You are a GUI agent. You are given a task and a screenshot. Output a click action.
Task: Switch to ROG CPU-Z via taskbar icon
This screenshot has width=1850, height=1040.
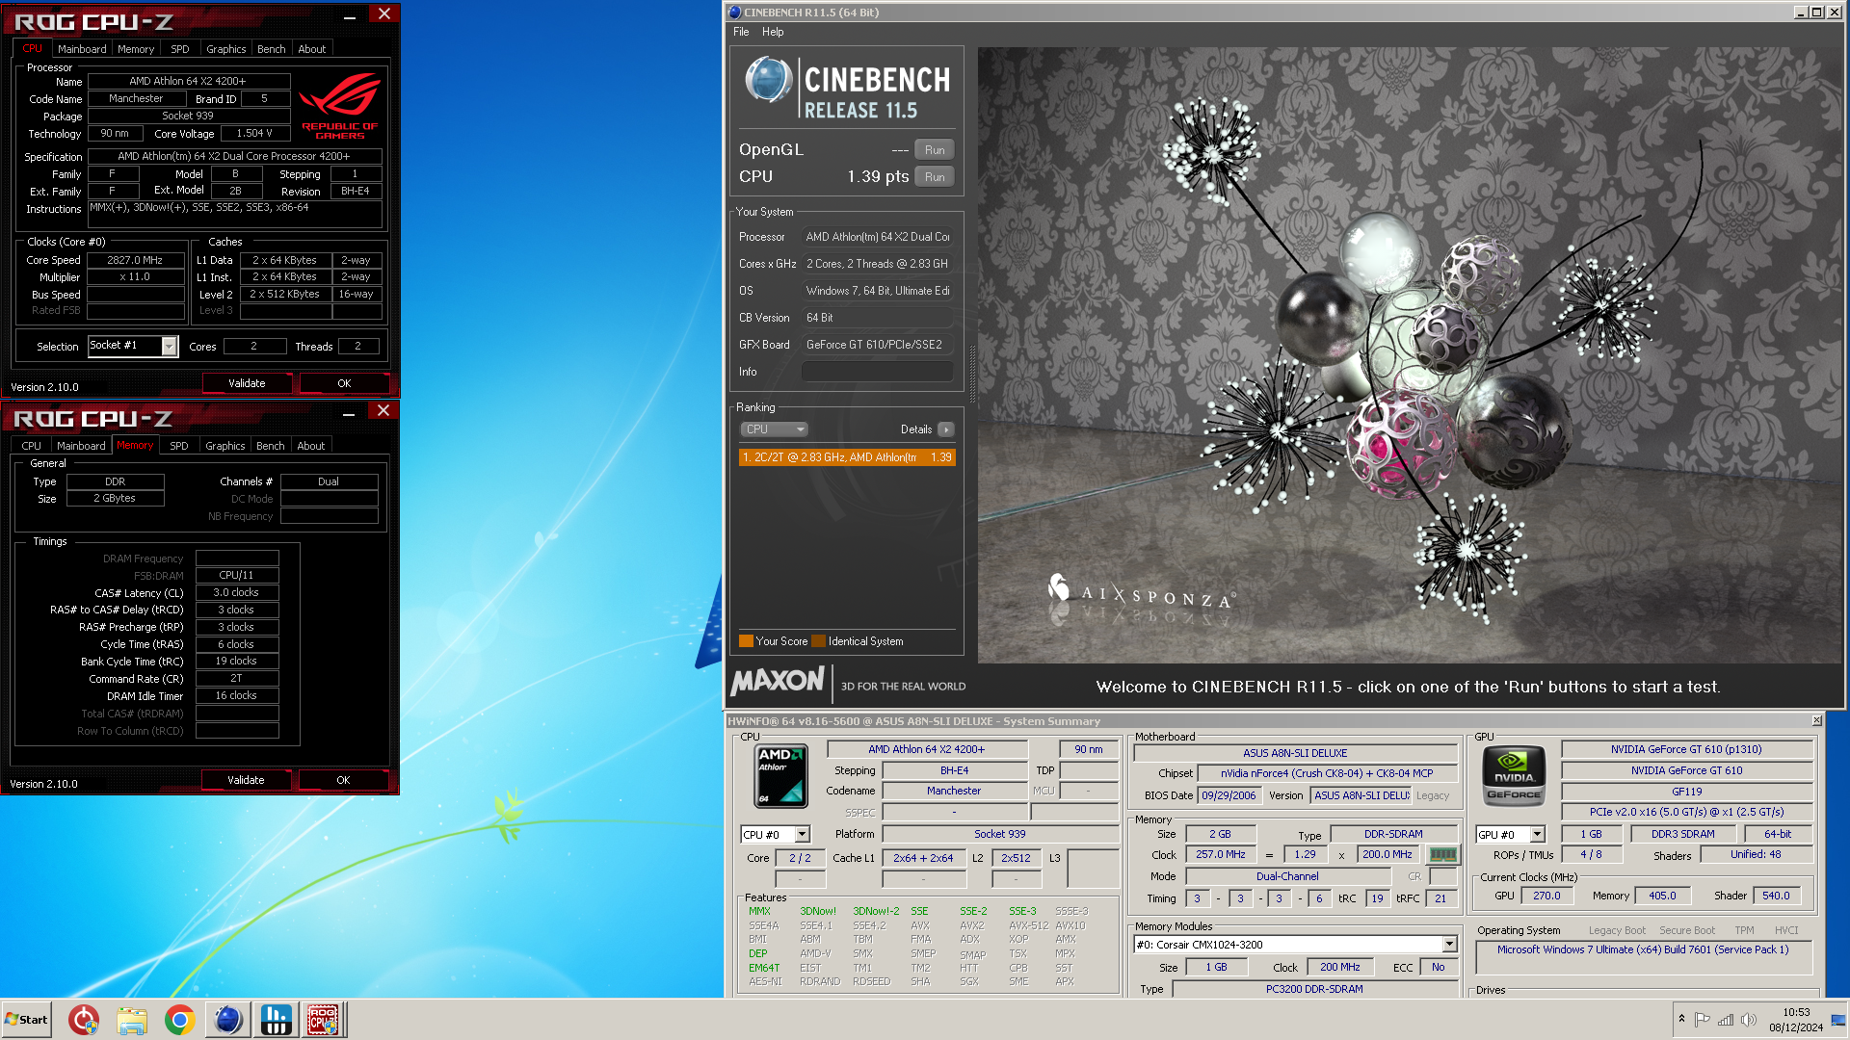(323, 1020)
